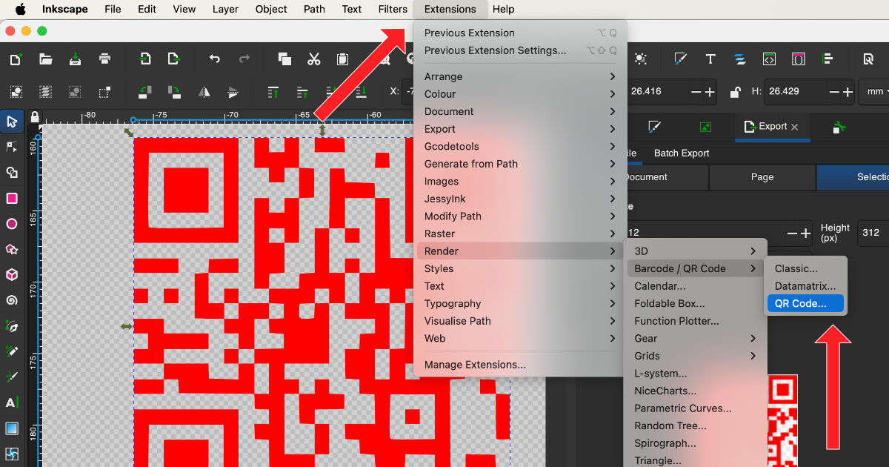Create a new document with toolbar icon
Viewport: 889px width, 467px height.
[16, 59]
